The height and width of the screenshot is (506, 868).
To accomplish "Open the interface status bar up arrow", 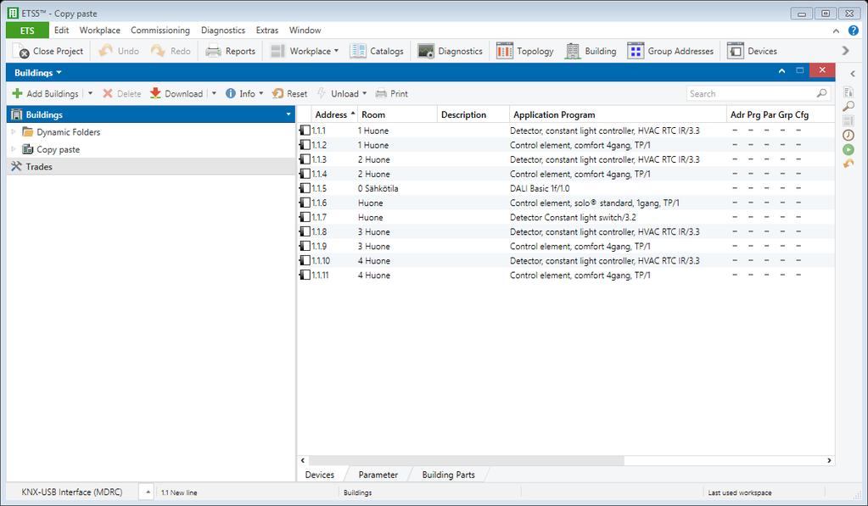I will (x=148, y=492).
